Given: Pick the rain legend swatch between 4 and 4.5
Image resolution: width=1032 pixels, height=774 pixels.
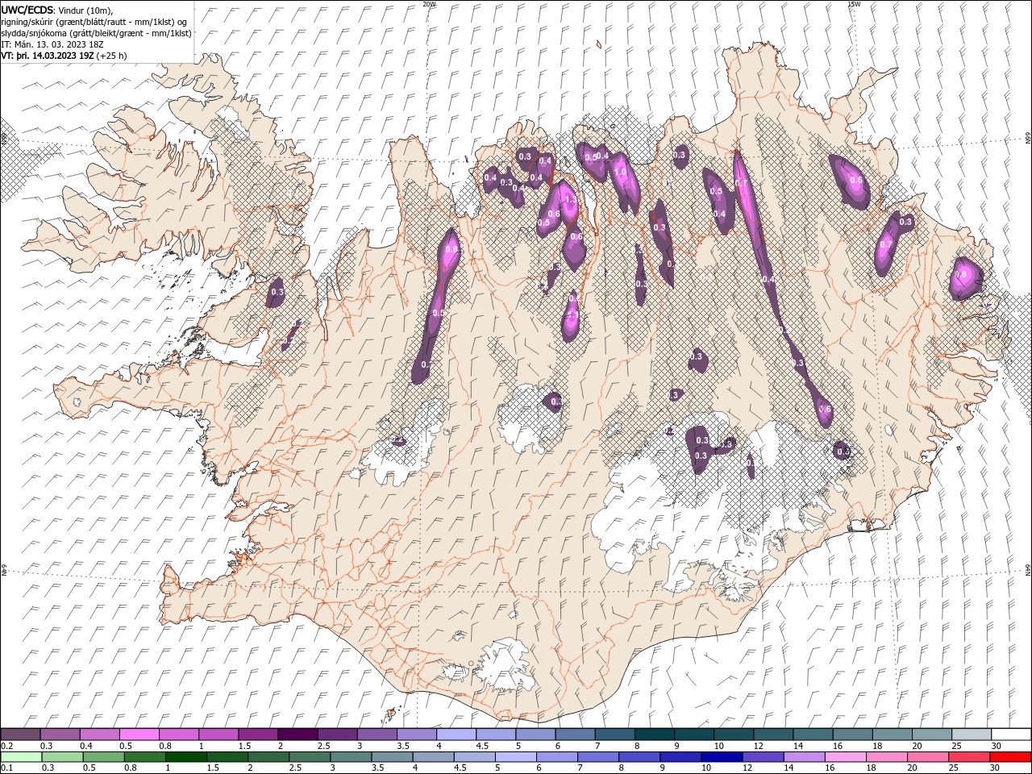Looking at the screenshot, I should tap(433, 757).
